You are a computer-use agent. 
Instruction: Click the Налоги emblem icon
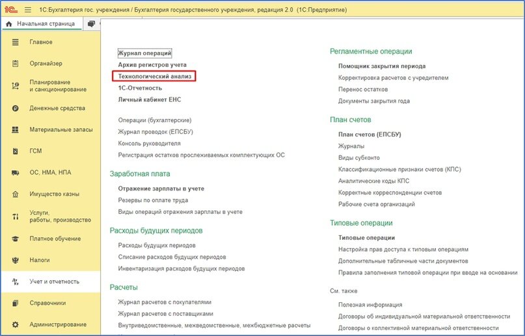click(16, 260)
